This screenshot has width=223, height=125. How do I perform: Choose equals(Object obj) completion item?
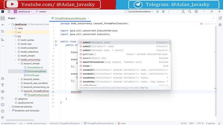point(124,58)
